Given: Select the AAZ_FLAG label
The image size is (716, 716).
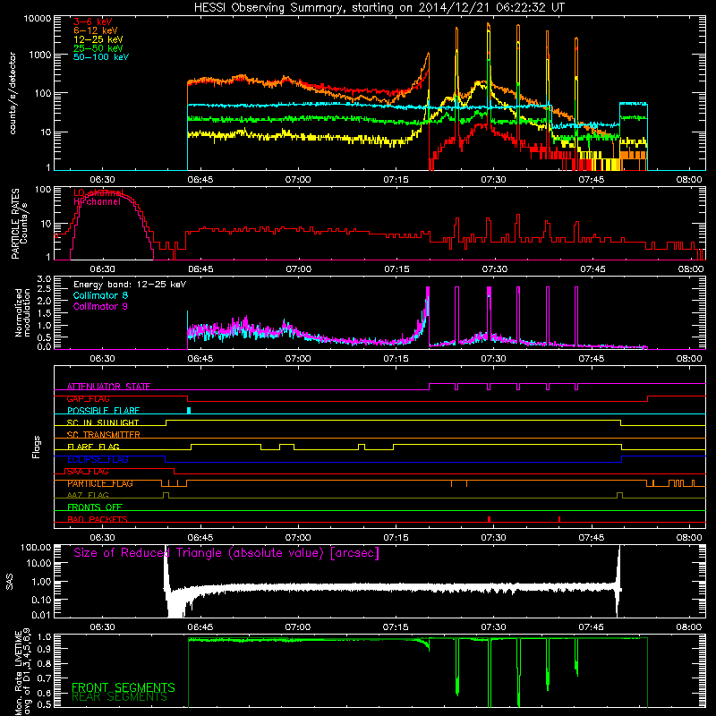Looking at the screenshot, I should point(88,496).
